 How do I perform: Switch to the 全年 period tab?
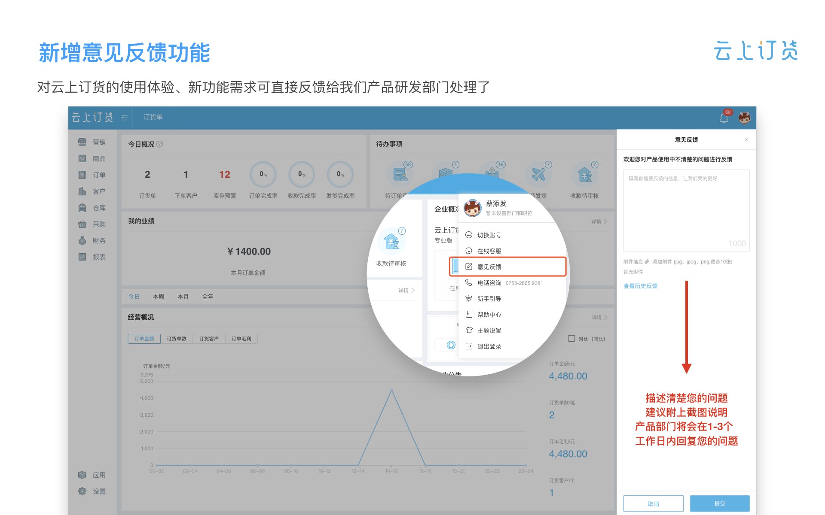click(208, 297)
